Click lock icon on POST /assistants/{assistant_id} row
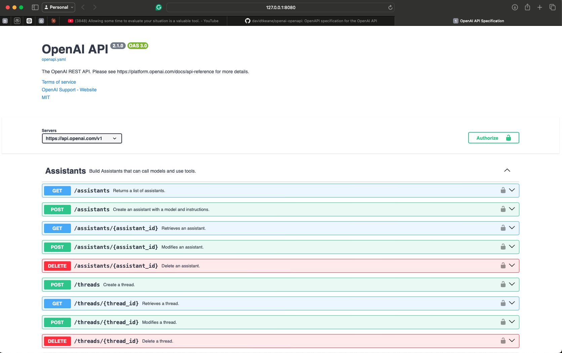The height and width of the screenshot is (353, 562). coord(503,247)
